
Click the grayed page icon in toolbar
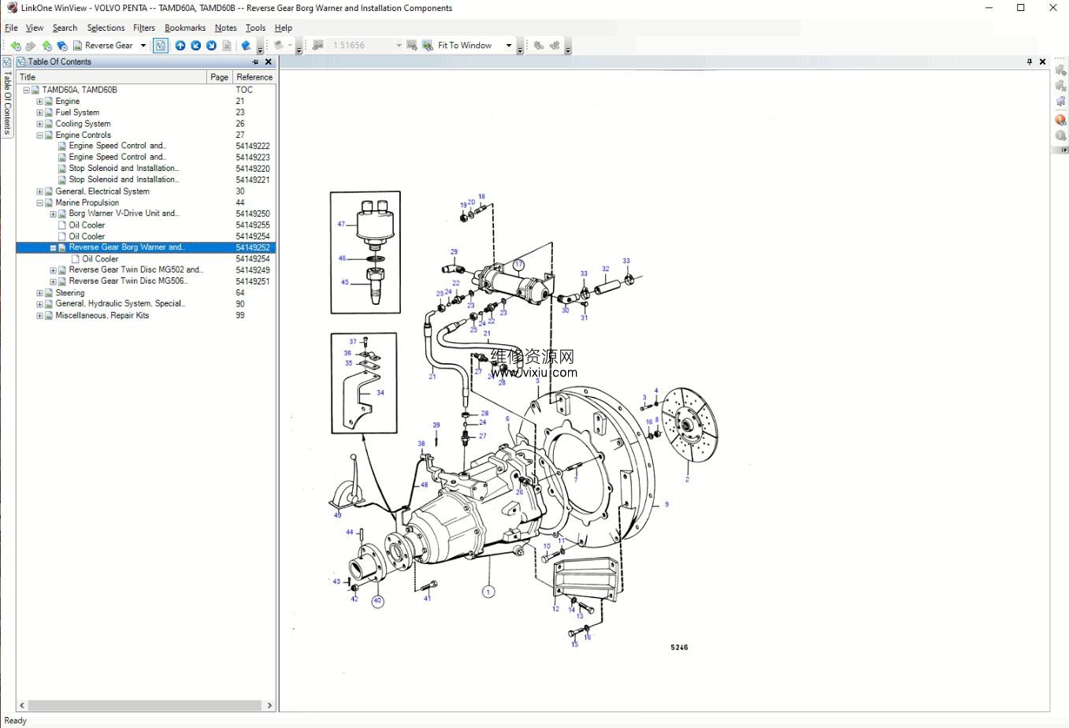(x=227, y=46)
